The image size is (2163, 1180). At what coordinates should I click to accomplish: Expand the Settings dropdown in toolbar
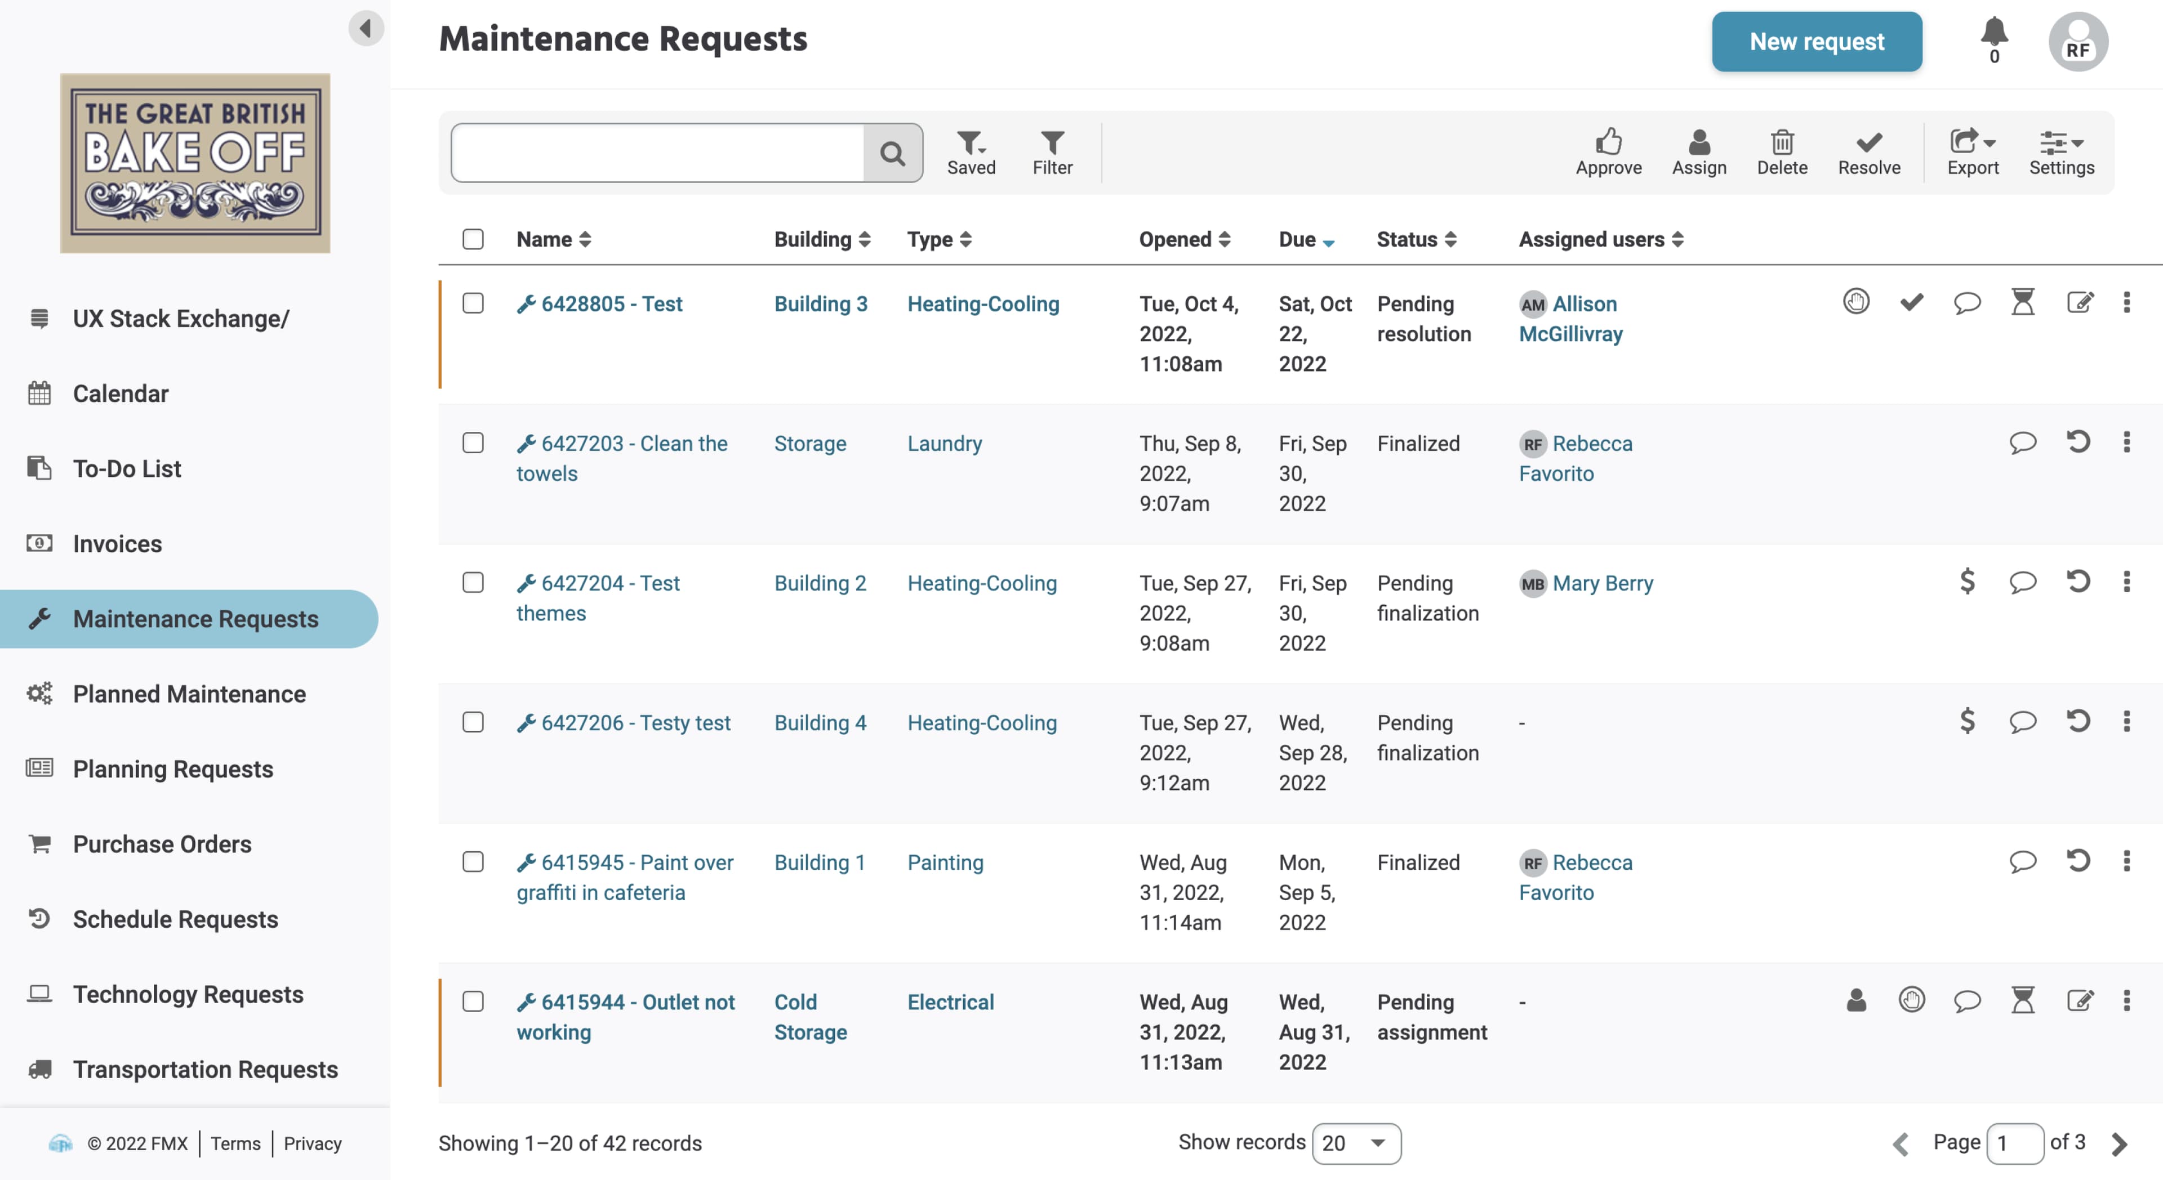pos(2061,151)
